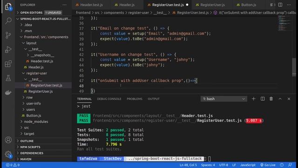Maximize the terminal panel with caret

pyautogui.click(x=280, y=99)
